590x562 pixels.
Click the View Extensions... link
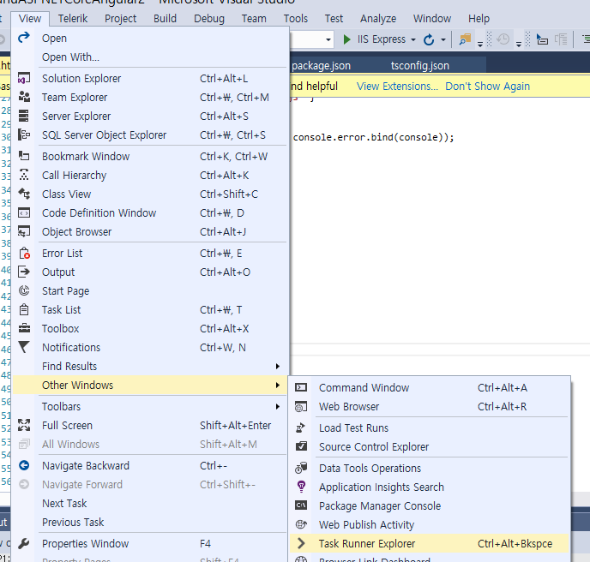pyautogui.click(x=397, y=86)
